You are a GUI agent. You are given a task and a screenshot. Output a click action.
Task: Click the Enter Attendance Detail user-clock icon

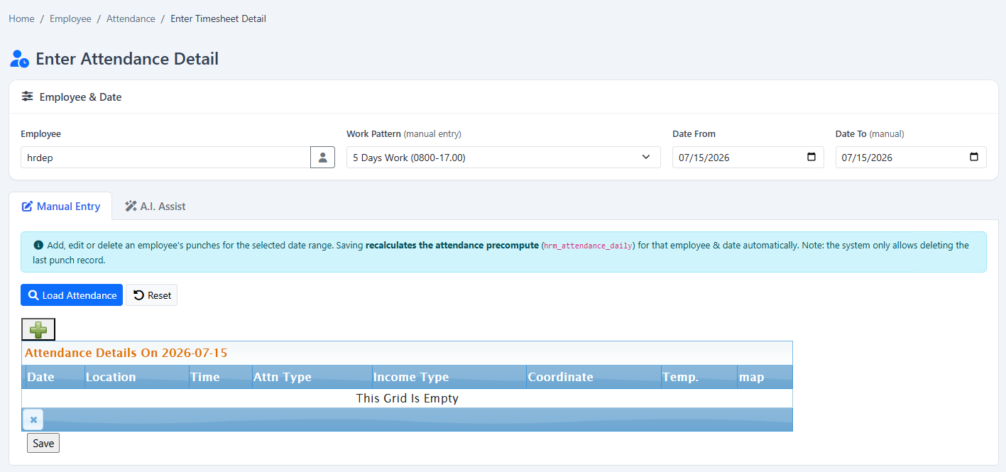tap(20, 59)
